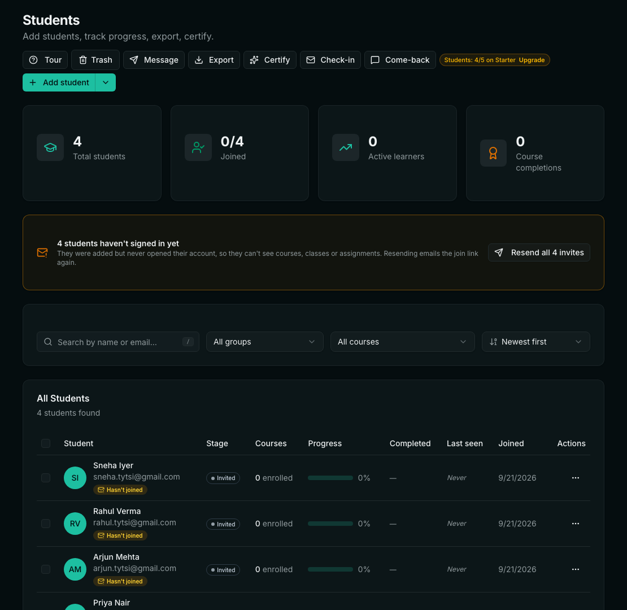Screen dimensions: 627x610
Task: Select Sneha Iyer's row checkbox
Action: (x=46, y=478)
